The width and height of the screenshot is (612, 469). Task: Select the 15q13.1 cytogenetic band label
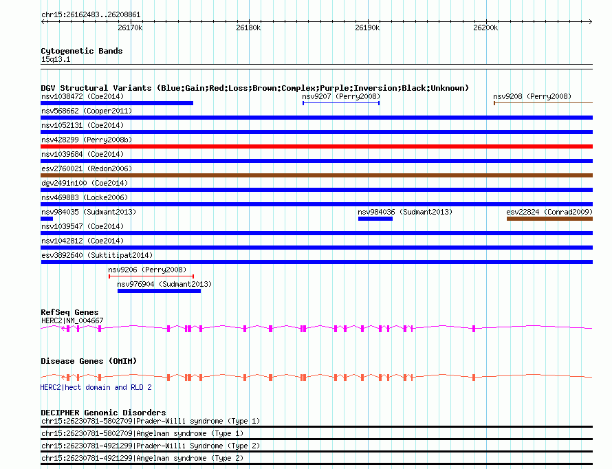click(x=56, y=60)
